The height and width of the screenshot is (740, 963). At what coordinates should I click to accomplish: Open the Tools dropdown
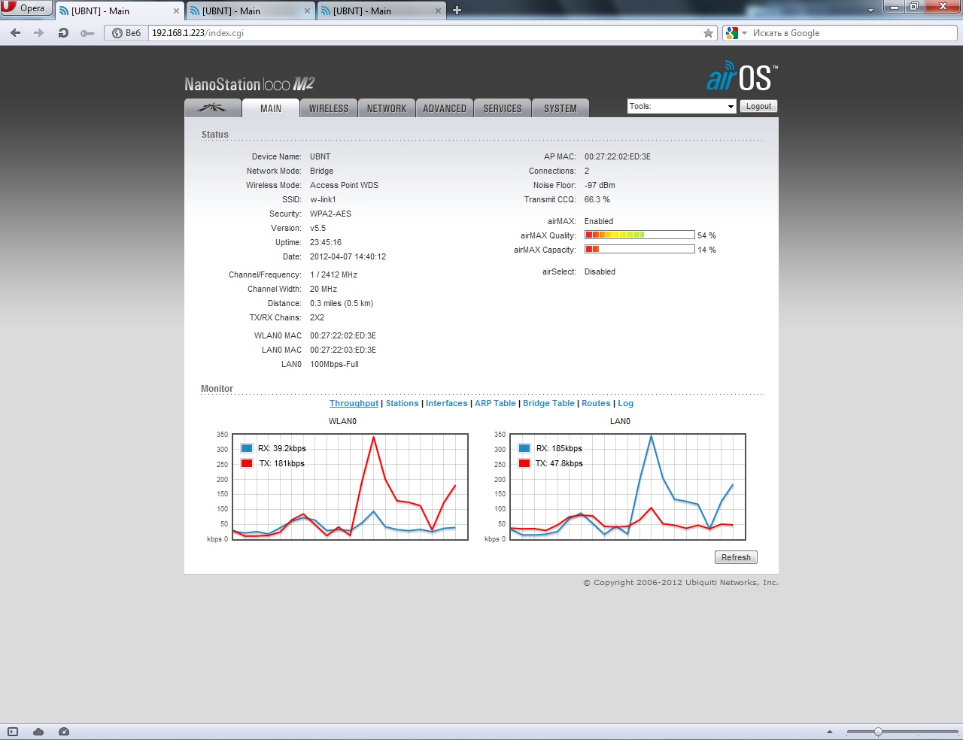tap(681, 107)
